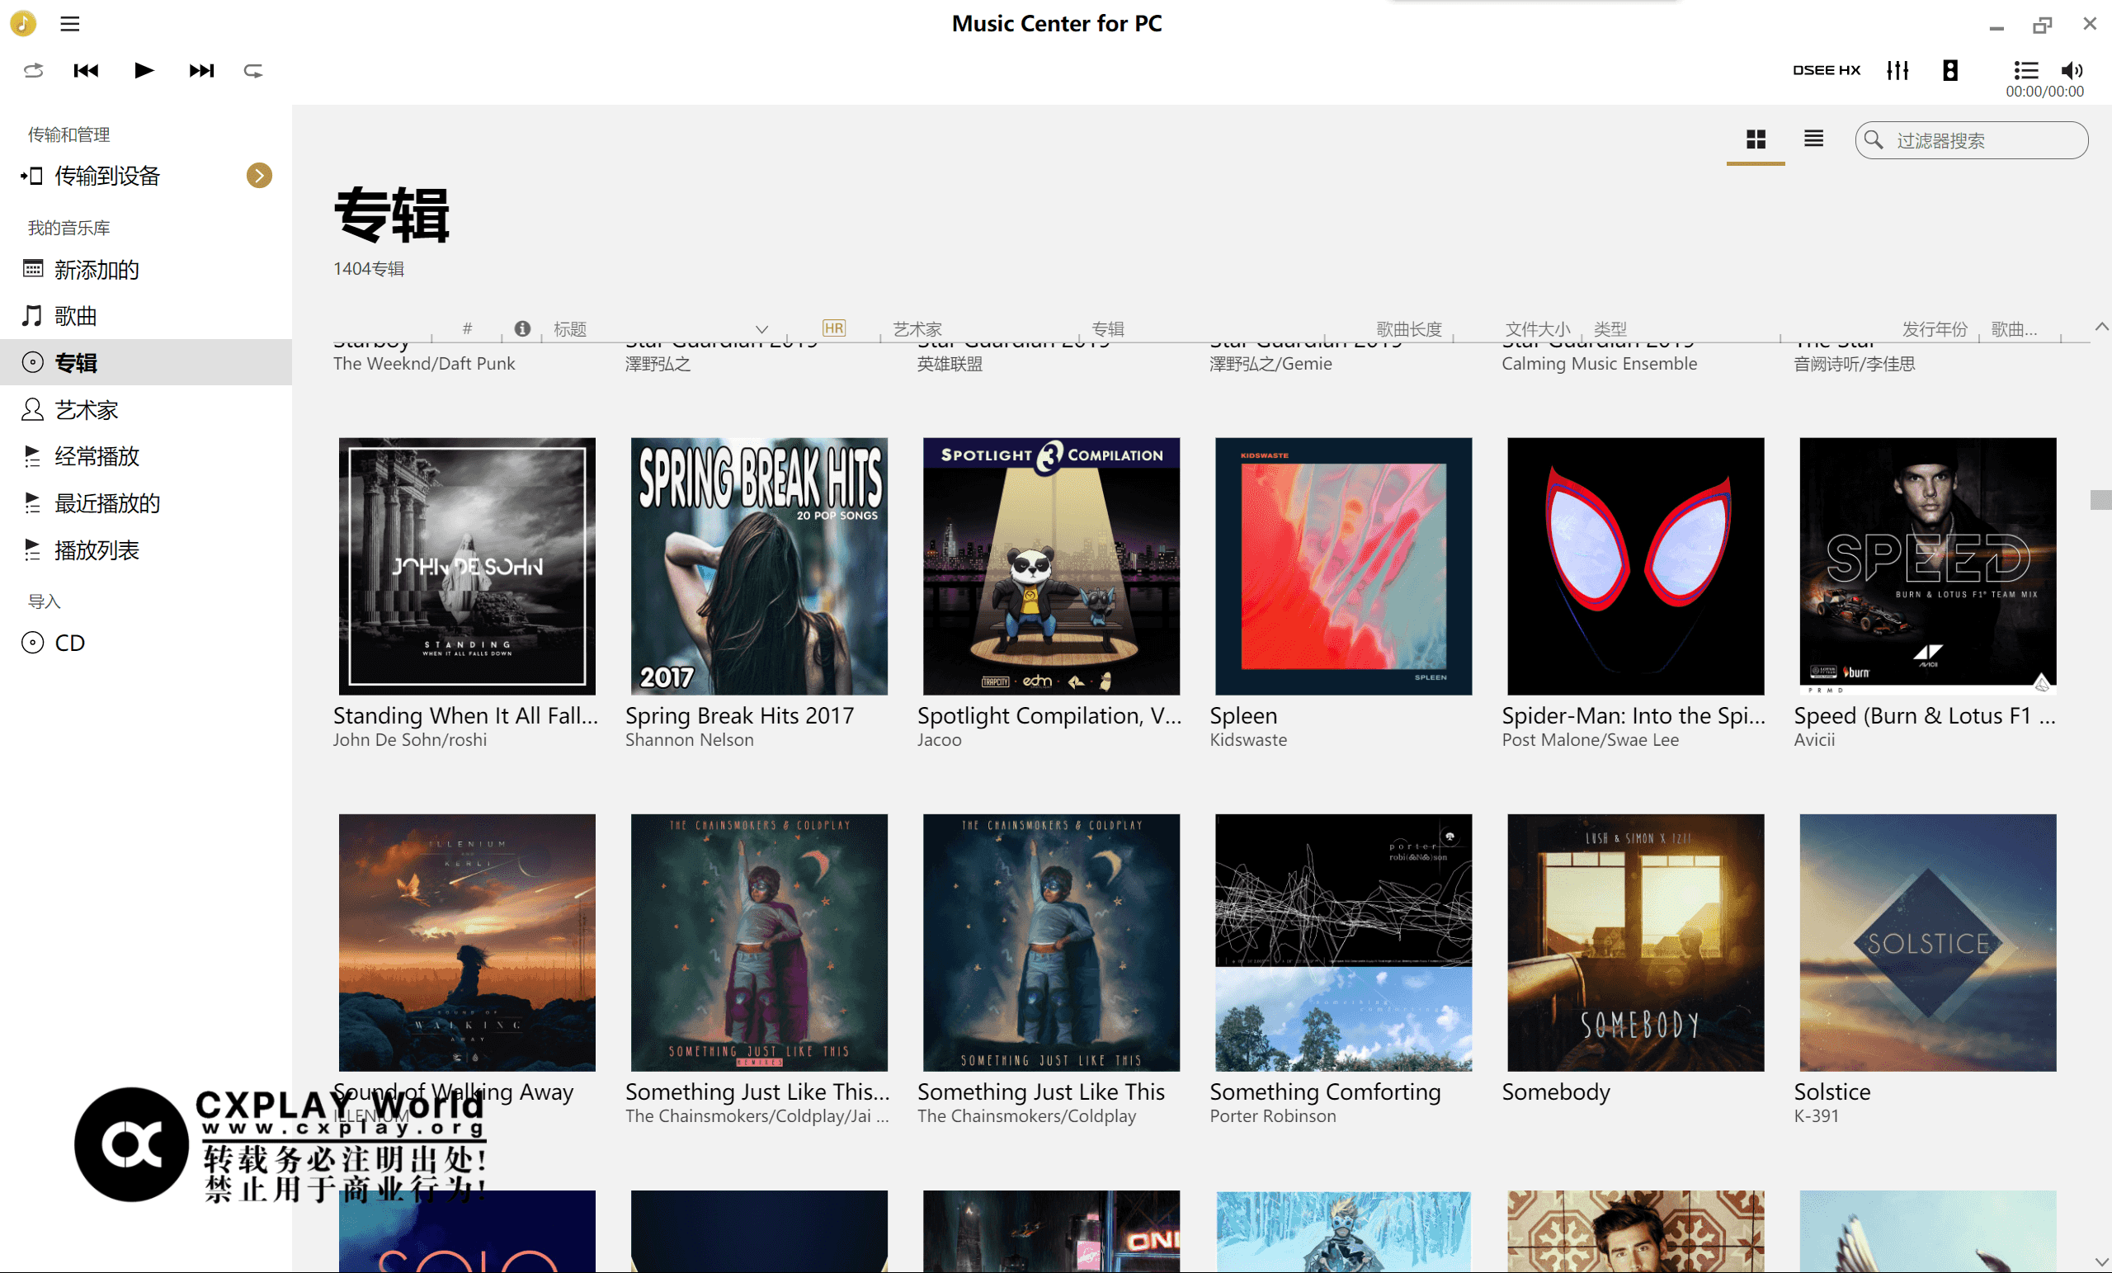Click the HR hi-res column header
The width and height of the screenshot is (2112, 1273).
tap(833, 328)
